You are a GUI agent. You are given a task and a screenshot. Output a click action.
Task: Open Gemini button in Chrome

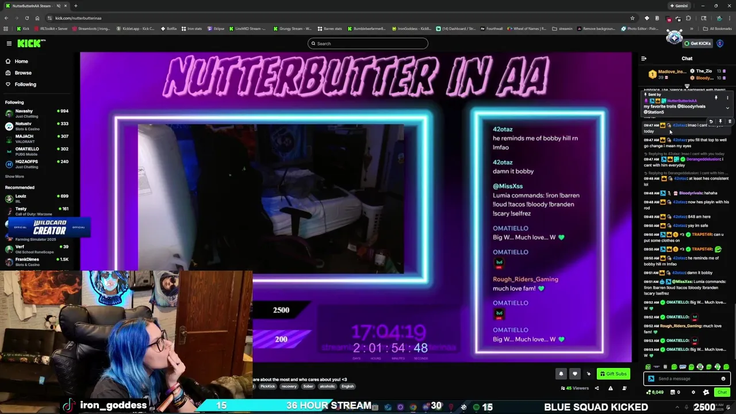(679, 6)
